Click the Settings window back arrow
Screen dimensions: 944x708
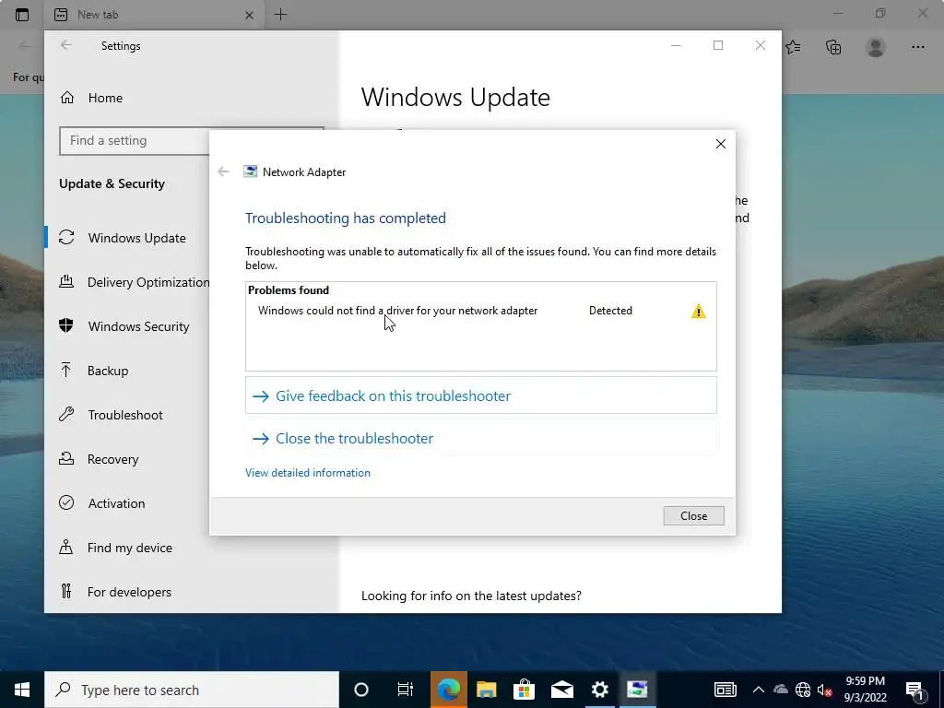point(66,45)
